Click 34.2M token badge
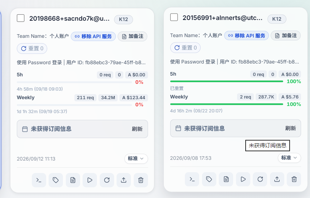The width and height of the screenshot is (310, 198). pos(108,98)
